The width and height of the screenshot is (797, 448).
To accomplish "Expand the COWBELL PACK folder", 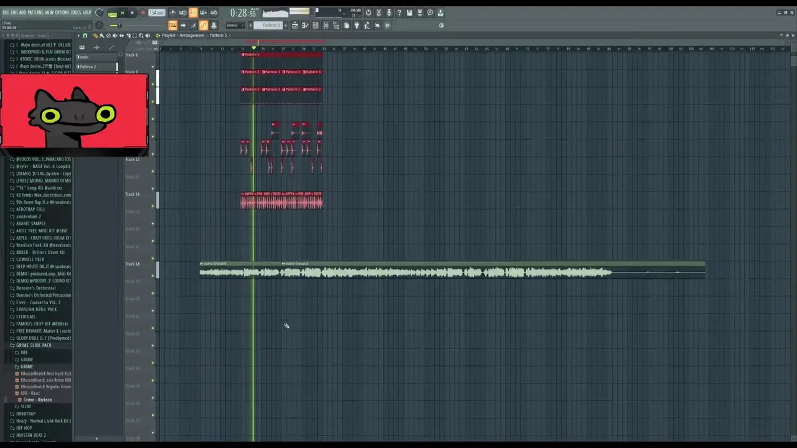I will coord(29,259).
